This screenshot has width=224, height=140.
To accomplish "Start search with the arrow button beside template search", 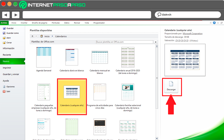I will pyautogui.click(x=156, y=42).
